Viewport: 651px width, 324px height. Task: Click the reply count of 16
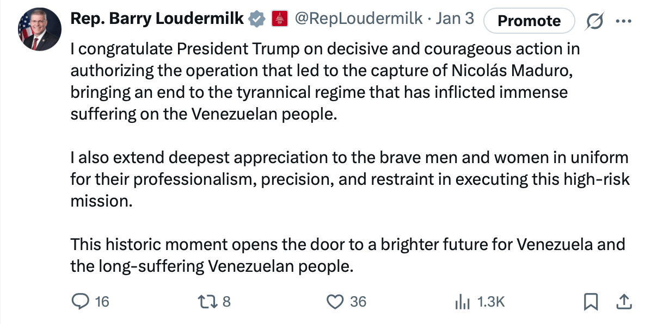[102, 302]
